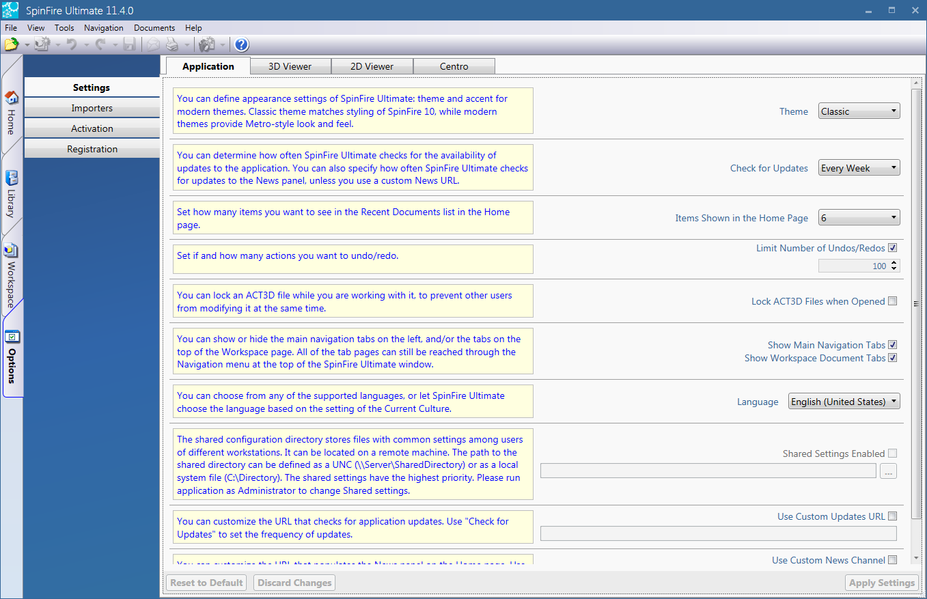Image resolution: width=927 pixels, height=599 pixels.
Task: Click the custom updates URL field
Action: pos(718,533)
